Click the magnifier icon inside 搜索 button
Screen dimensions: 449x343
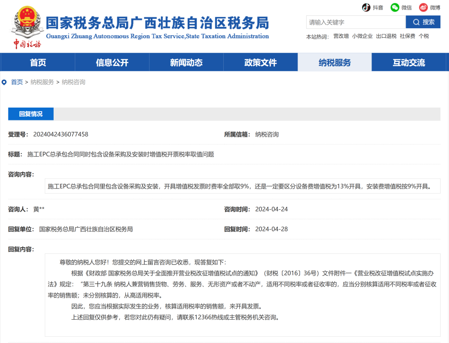coord(416,22)
